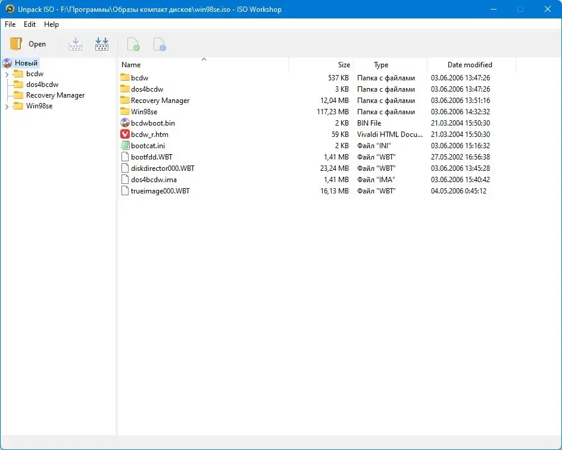The width and height of the screenshot is (562, 450).
Task: Click file name bcdw_r.htm
Action: [x=149, y=135]
